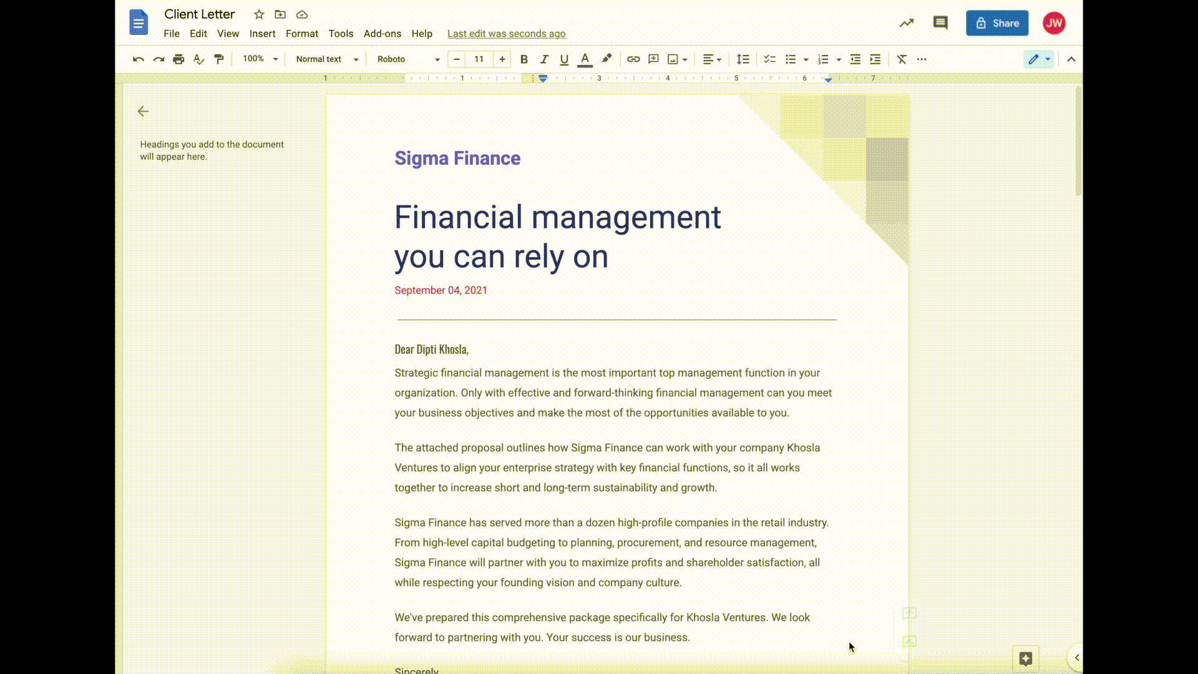This screenshot has width=1198, height=674.
Task: Click the text color icon
Action: 585,59
